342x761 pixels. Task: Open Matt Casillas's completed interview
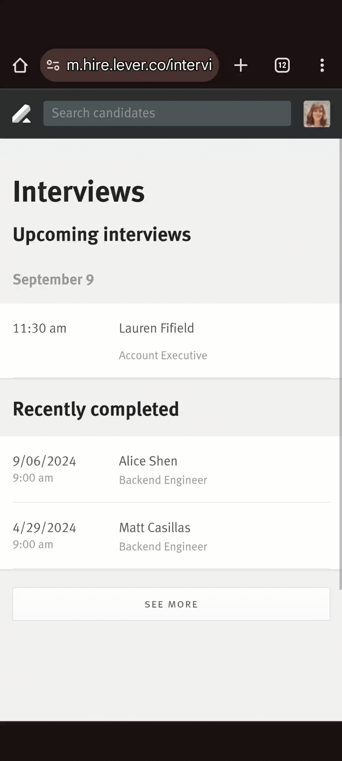(154, 528)
